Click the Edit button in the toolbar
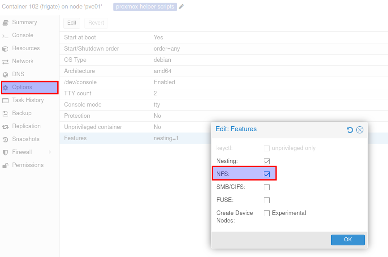 tap(72, 23)
